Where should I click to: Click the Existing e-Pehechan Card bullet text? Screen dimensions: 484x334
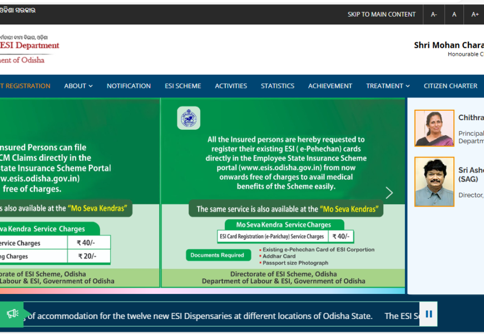pos(319,249)
